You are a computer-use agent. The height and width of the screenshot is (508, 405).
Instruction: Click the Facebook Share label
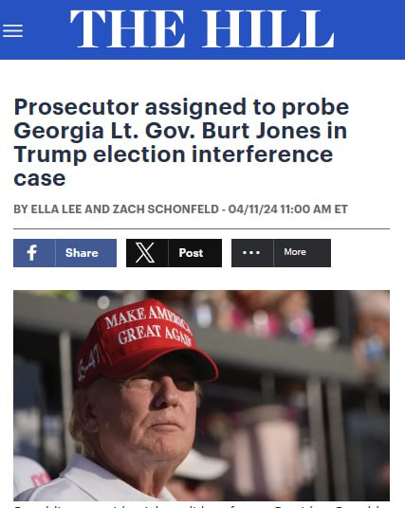82,253
